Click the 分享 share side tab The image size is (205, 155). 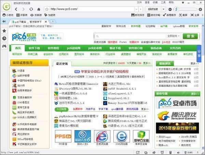click(x=199, y=53)
